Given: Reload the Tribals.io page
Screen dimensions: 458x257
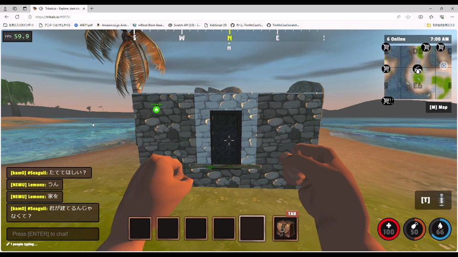Looking at the screenshot, I should click(17, 17).
